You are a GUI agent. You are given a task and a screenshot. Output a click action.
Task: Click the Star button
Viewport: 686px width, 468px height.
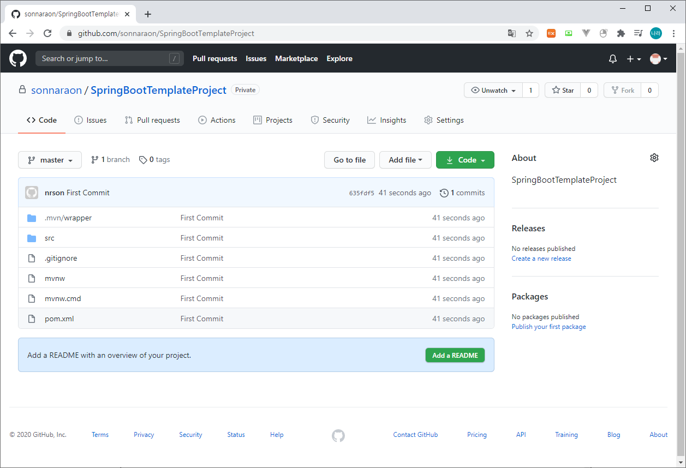tap(563, 90)
